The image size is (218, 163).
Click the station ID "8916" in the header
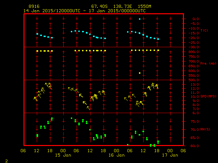click(34, 6)
